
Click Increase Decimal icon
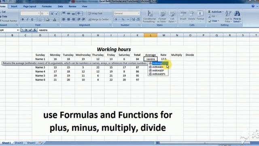133,19
